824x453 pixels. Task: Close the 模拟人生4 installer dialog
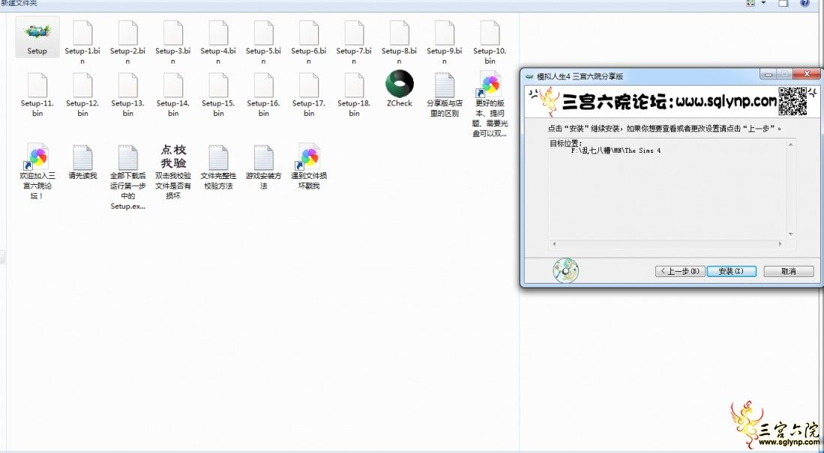[x=806, y=75]
